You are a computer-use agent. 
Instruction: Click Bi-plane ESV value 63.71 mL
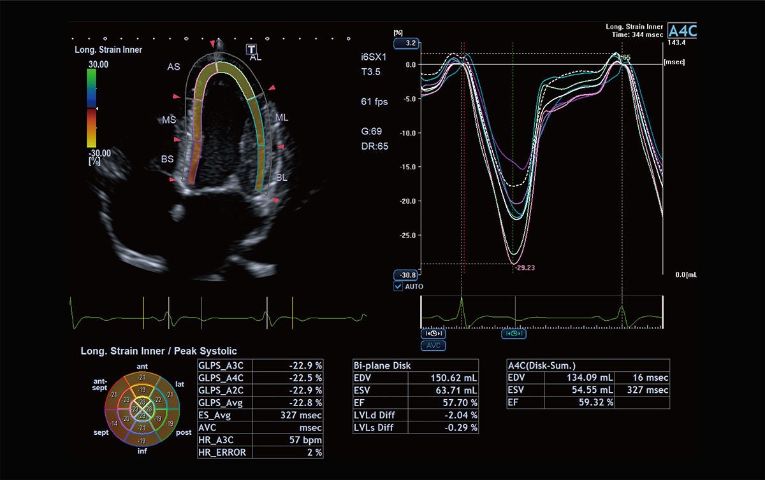[x=456, y=390]
